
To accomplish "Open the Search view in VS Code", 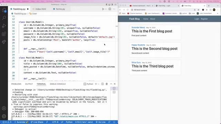I will [x=4, y=18].
